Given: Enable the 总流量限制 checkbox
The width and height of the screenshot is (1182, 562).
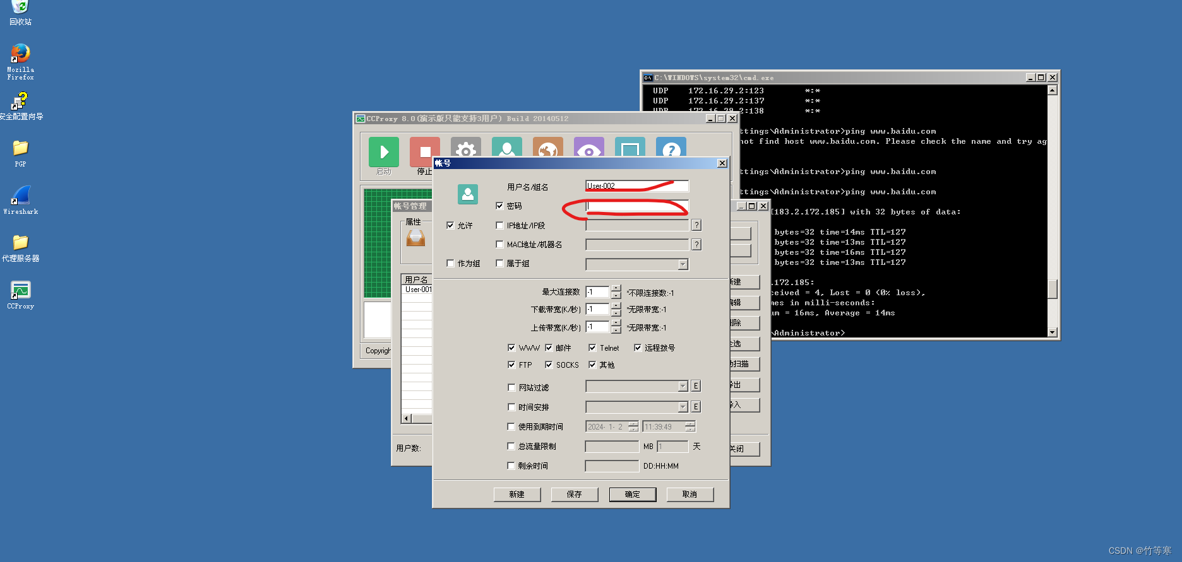Looking at the screenshot, I should [x=511, y=447].
